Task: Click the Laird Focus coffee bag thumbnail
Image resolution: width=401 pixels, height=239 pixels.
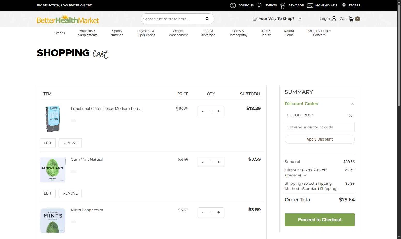Action: 53,119
